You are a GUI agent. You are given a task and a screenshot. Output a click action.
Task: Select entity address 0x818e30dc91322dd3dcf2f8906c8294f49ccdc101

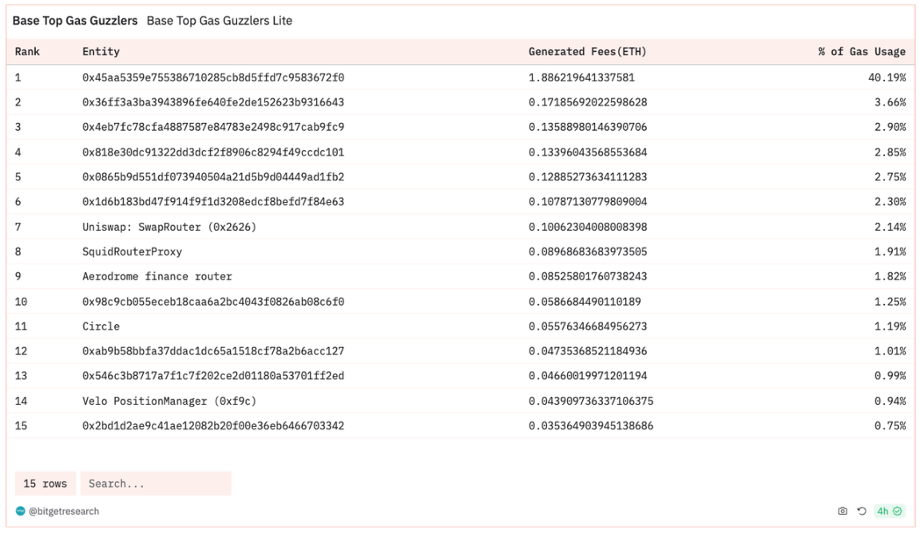213,152
